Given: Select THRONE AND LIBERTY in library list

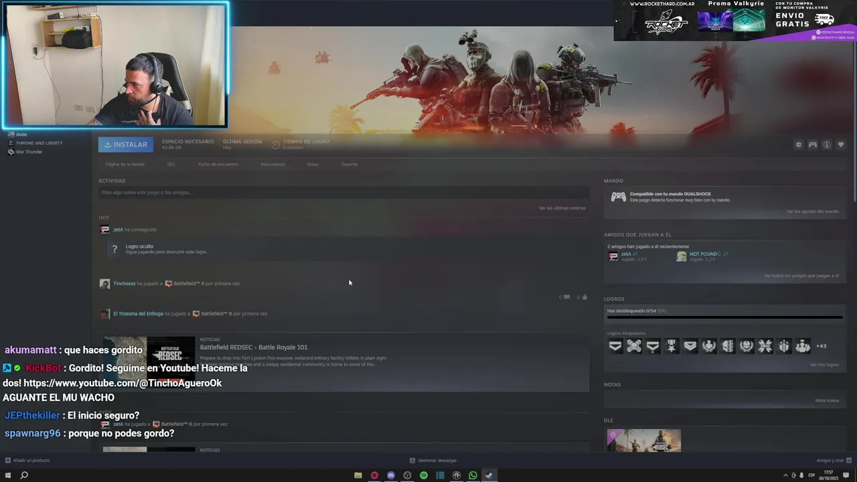Looking at the screenshot, I should point(39,143).
